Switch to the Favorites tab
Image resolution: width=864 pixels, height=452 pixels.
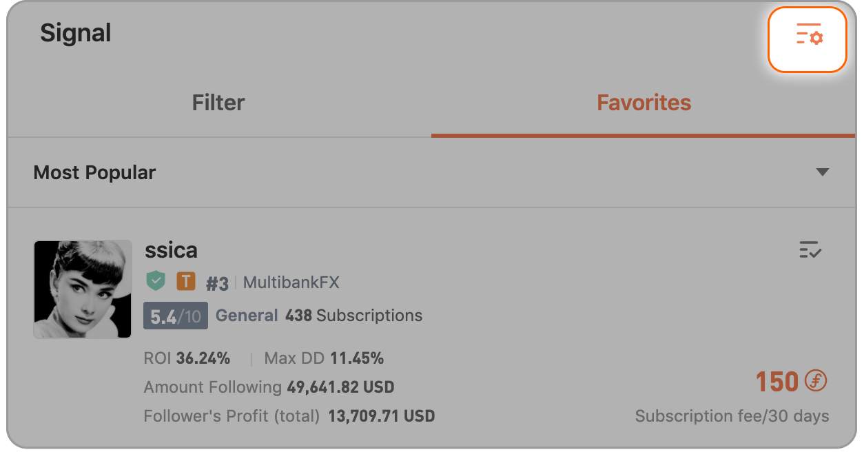click(x=644, y=103)
